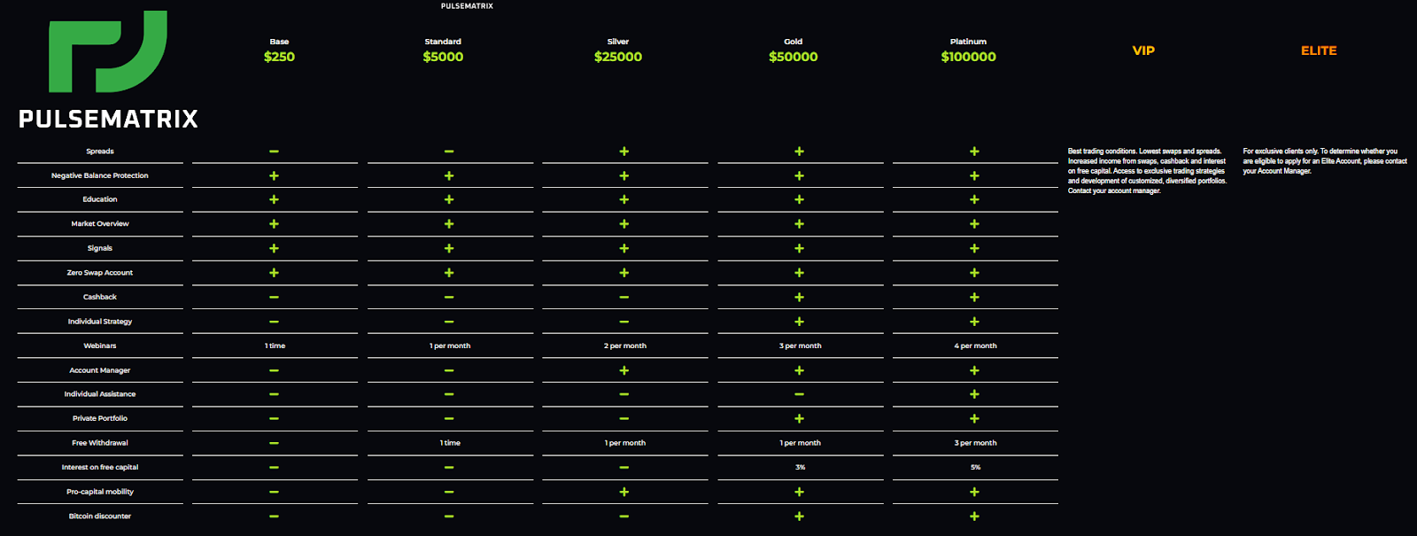Click the Pro-capital mobility plus under Silver
The image size is (1417, 536).
click(x=624, y=492)
